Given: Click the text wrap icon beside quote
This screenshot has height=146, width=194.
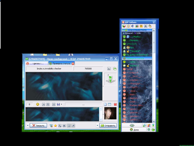Looking at the screenshot, I should 48,104.
